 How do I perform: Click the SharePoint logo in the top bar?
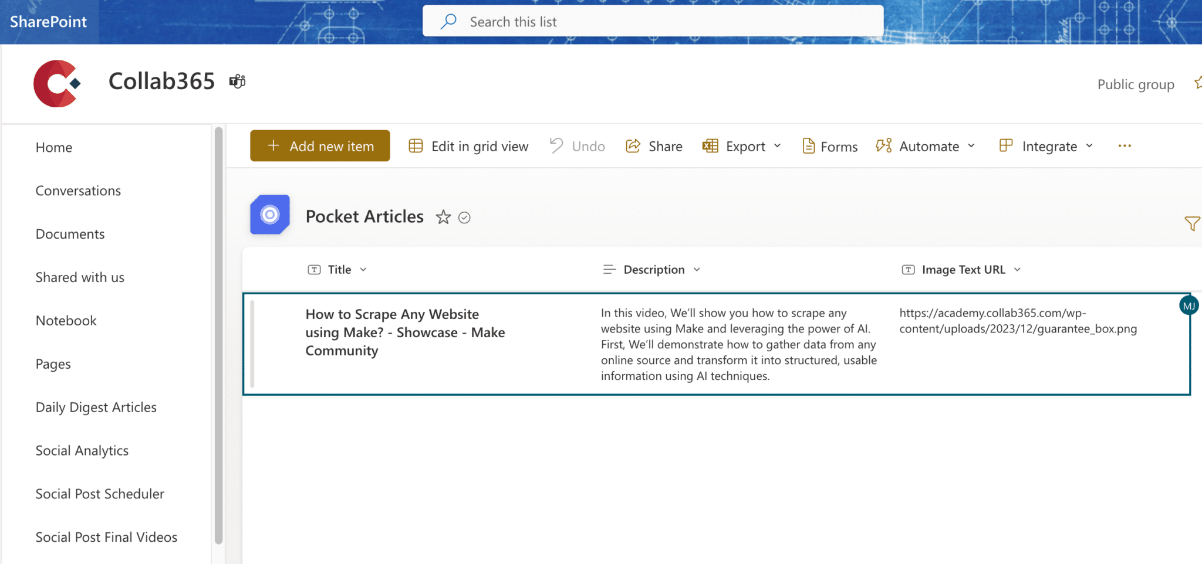click(x=48, y=21)
